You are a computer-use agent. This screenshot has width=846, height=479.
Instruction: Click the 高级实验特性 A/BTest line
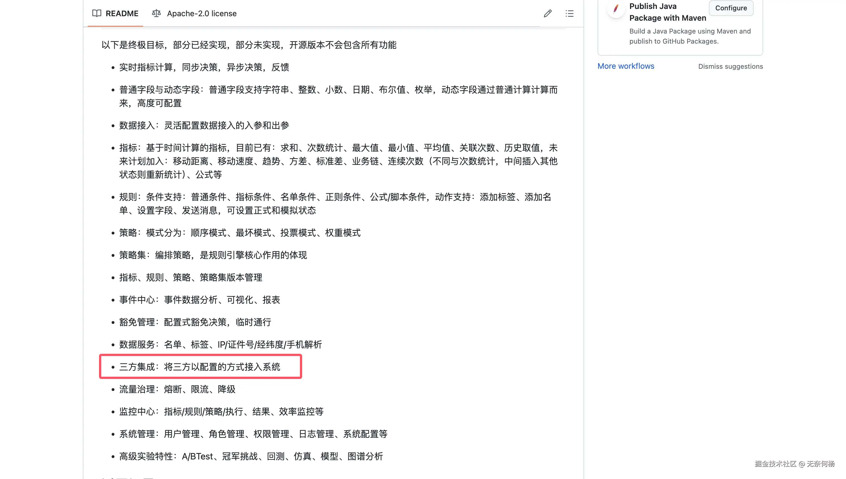tap(251, 456)
